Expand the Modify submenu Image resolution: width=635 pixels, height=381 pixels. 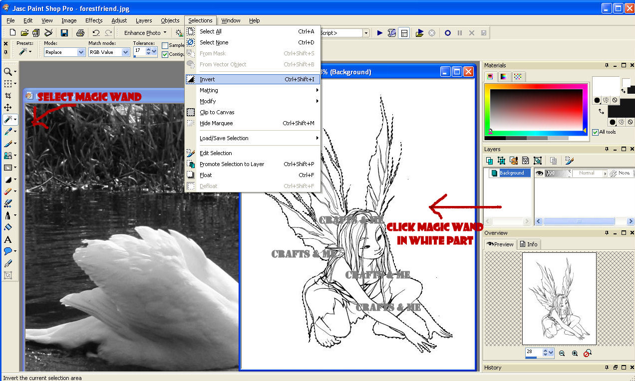(x=253, y=101)
